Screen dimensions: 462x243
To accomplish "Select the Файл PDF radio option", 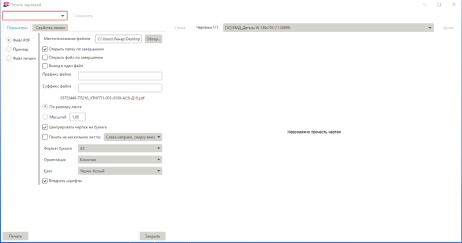I will (x=9, y=40).
